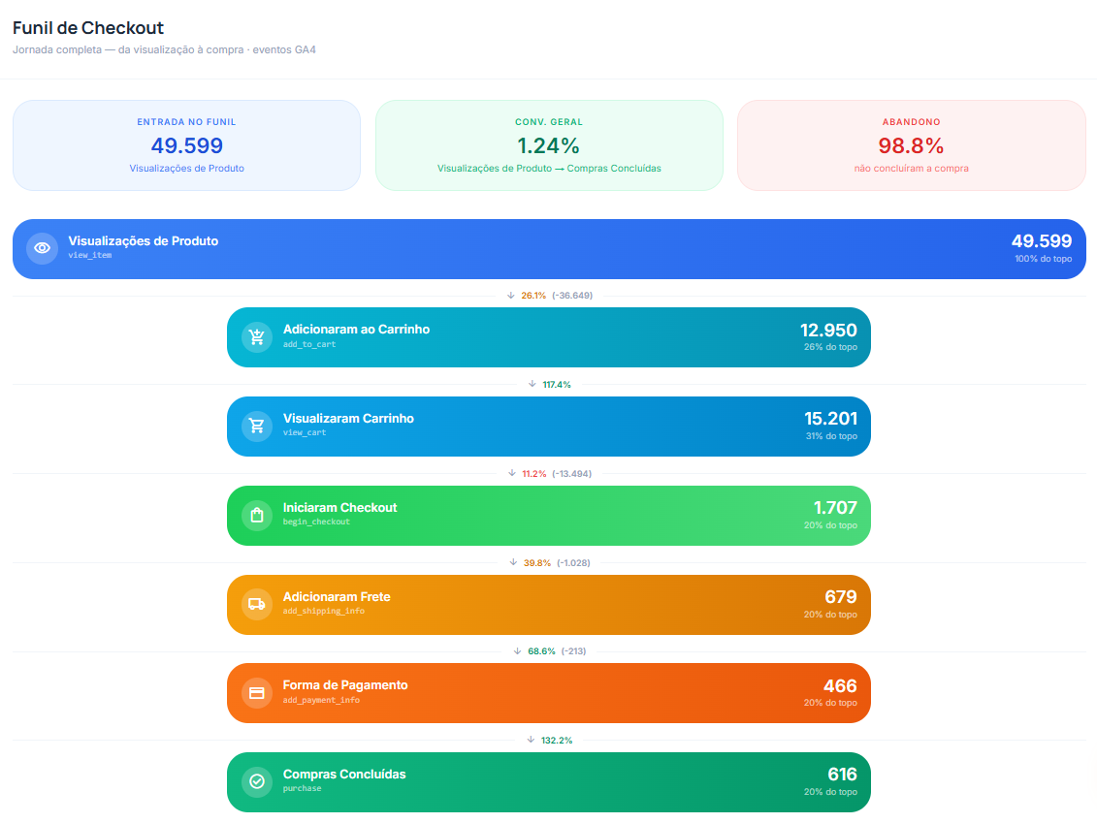Screen dimensions: 1097x823
Task: Click the view_item event name
Action: (90, 255)
